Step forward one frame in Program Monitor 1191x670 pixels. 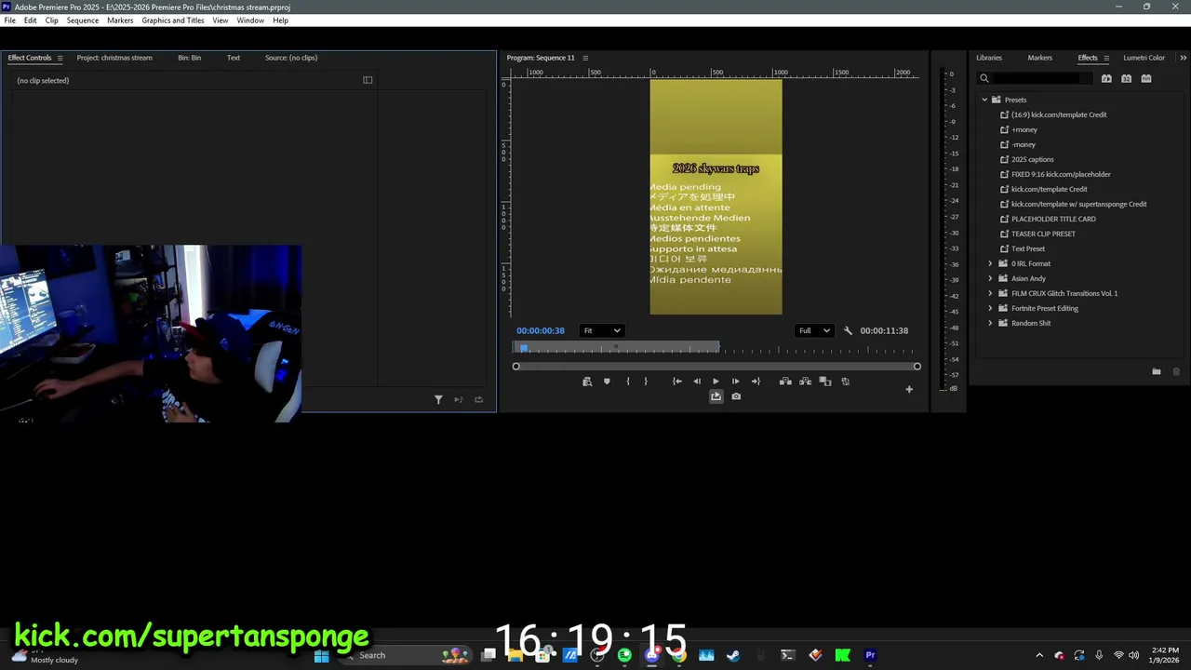[735, 382]
